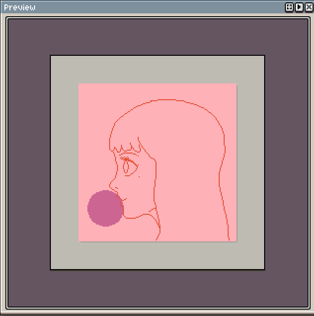Close the Preview window
Viewport: 314px width, 316px height.
coord(309,7)
